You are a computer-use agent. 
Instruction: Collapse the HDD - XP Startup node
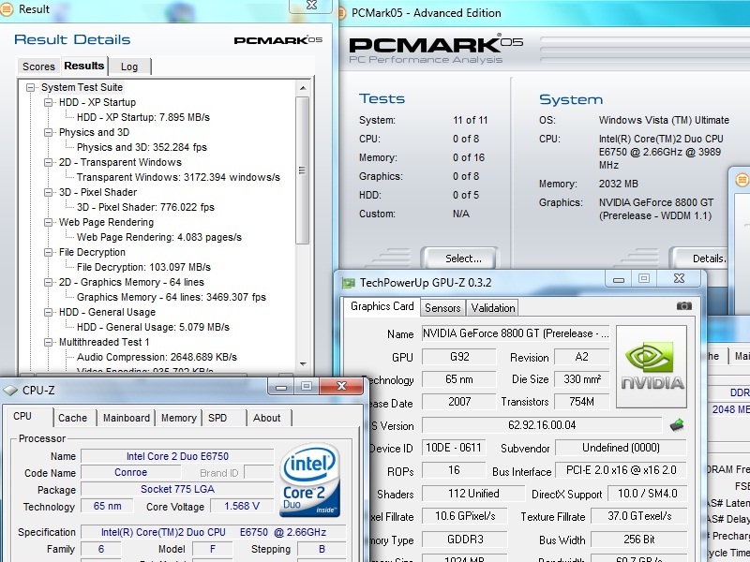click(48, 102)
